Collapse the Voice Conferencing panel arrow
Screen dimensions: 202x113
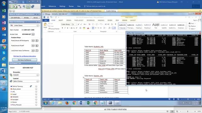tap(37, 22)
